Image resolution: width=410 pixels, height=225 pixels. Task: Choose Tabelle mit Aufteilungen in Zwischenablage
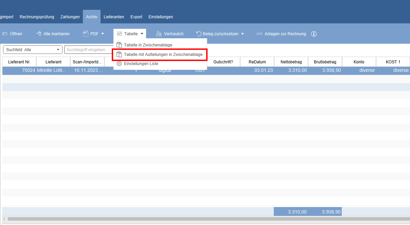pos(160,54)
